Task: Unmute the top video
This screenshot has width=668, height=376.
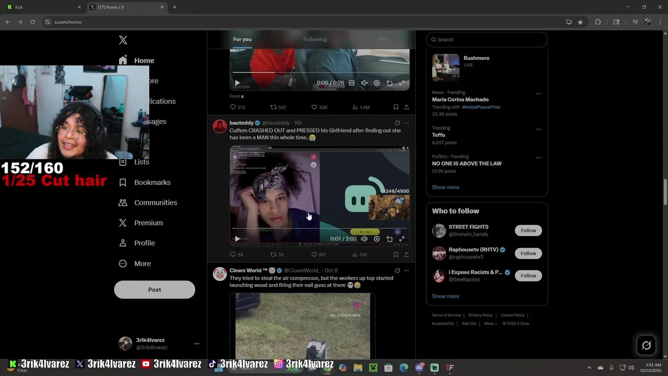Action: [x=364, y=83]
